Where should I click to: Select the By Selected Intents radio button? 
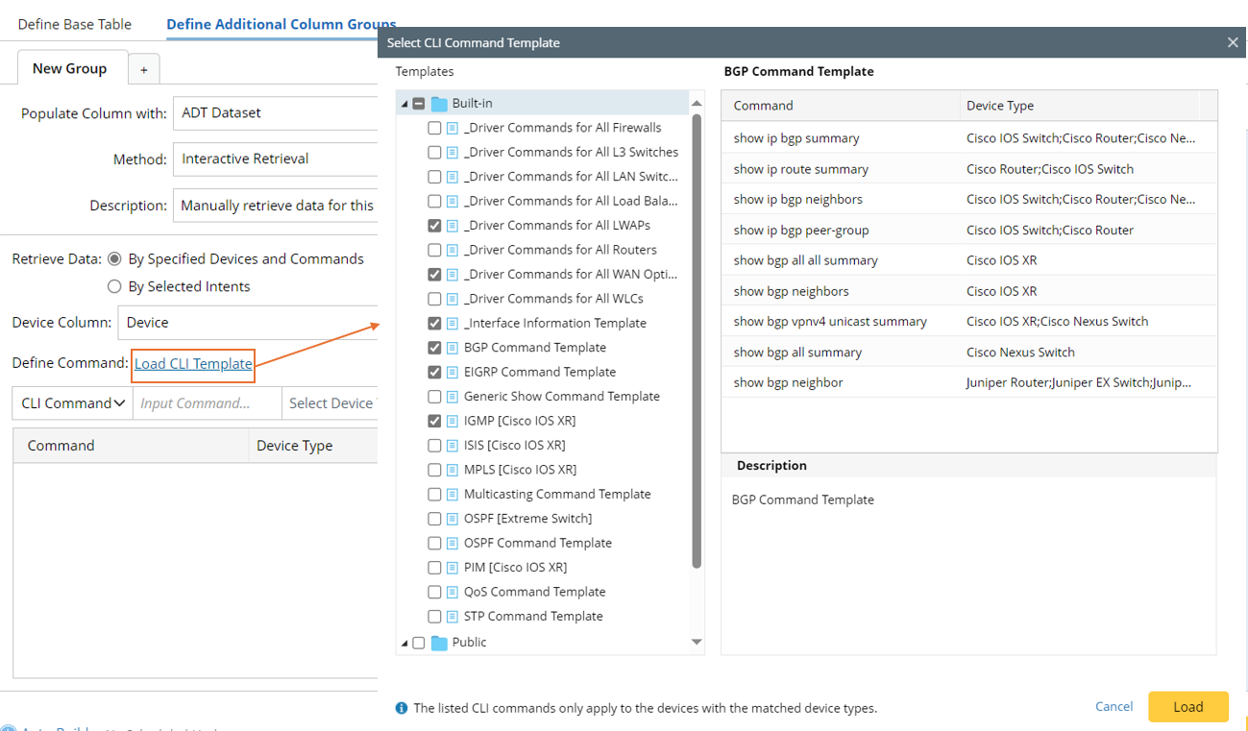click(x=114, y=286)
